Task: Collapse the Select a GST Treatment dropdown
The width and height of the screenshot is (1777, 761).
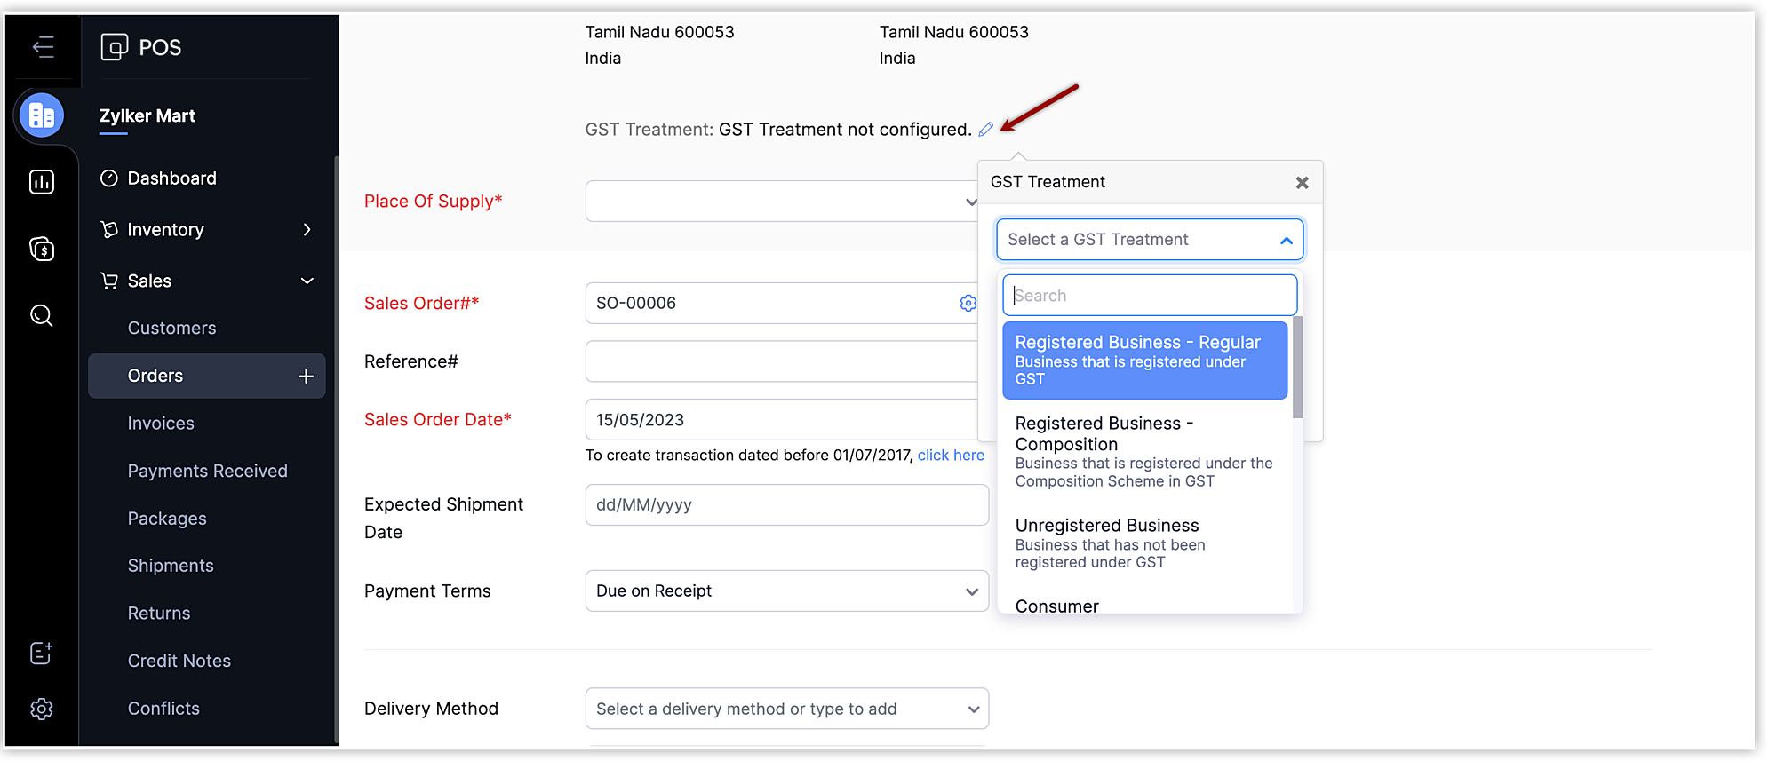Action: pos(1285,240)
